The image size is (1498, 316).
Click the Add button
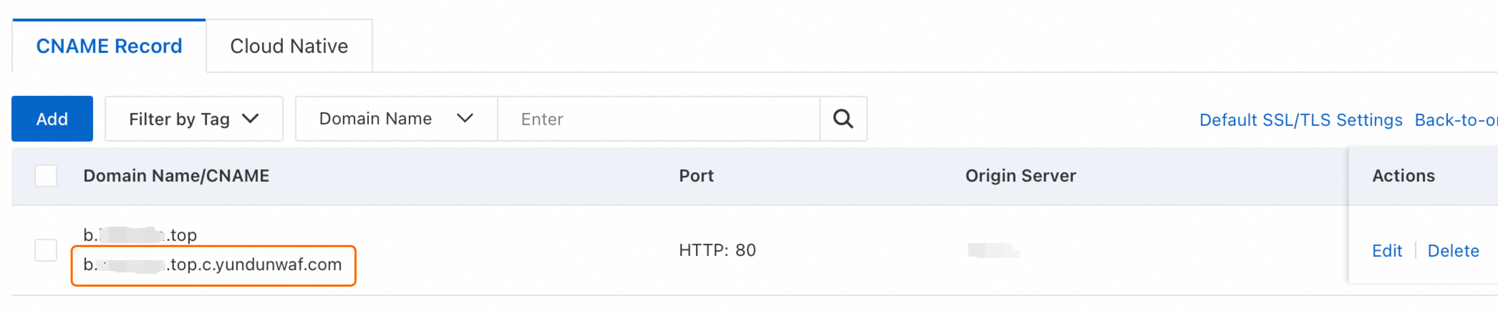(x=52, y=119)
